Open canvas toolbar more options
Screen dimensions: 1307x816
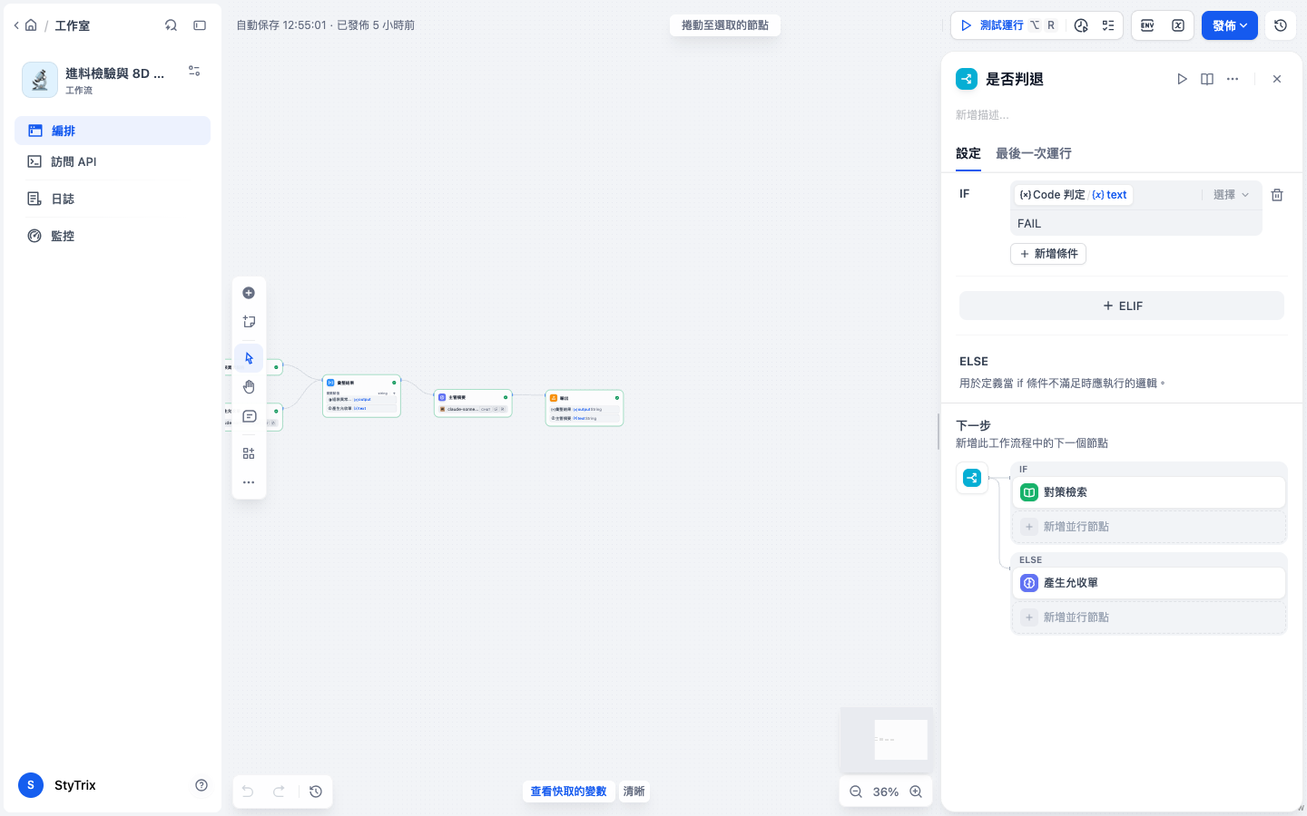[249, 482]
